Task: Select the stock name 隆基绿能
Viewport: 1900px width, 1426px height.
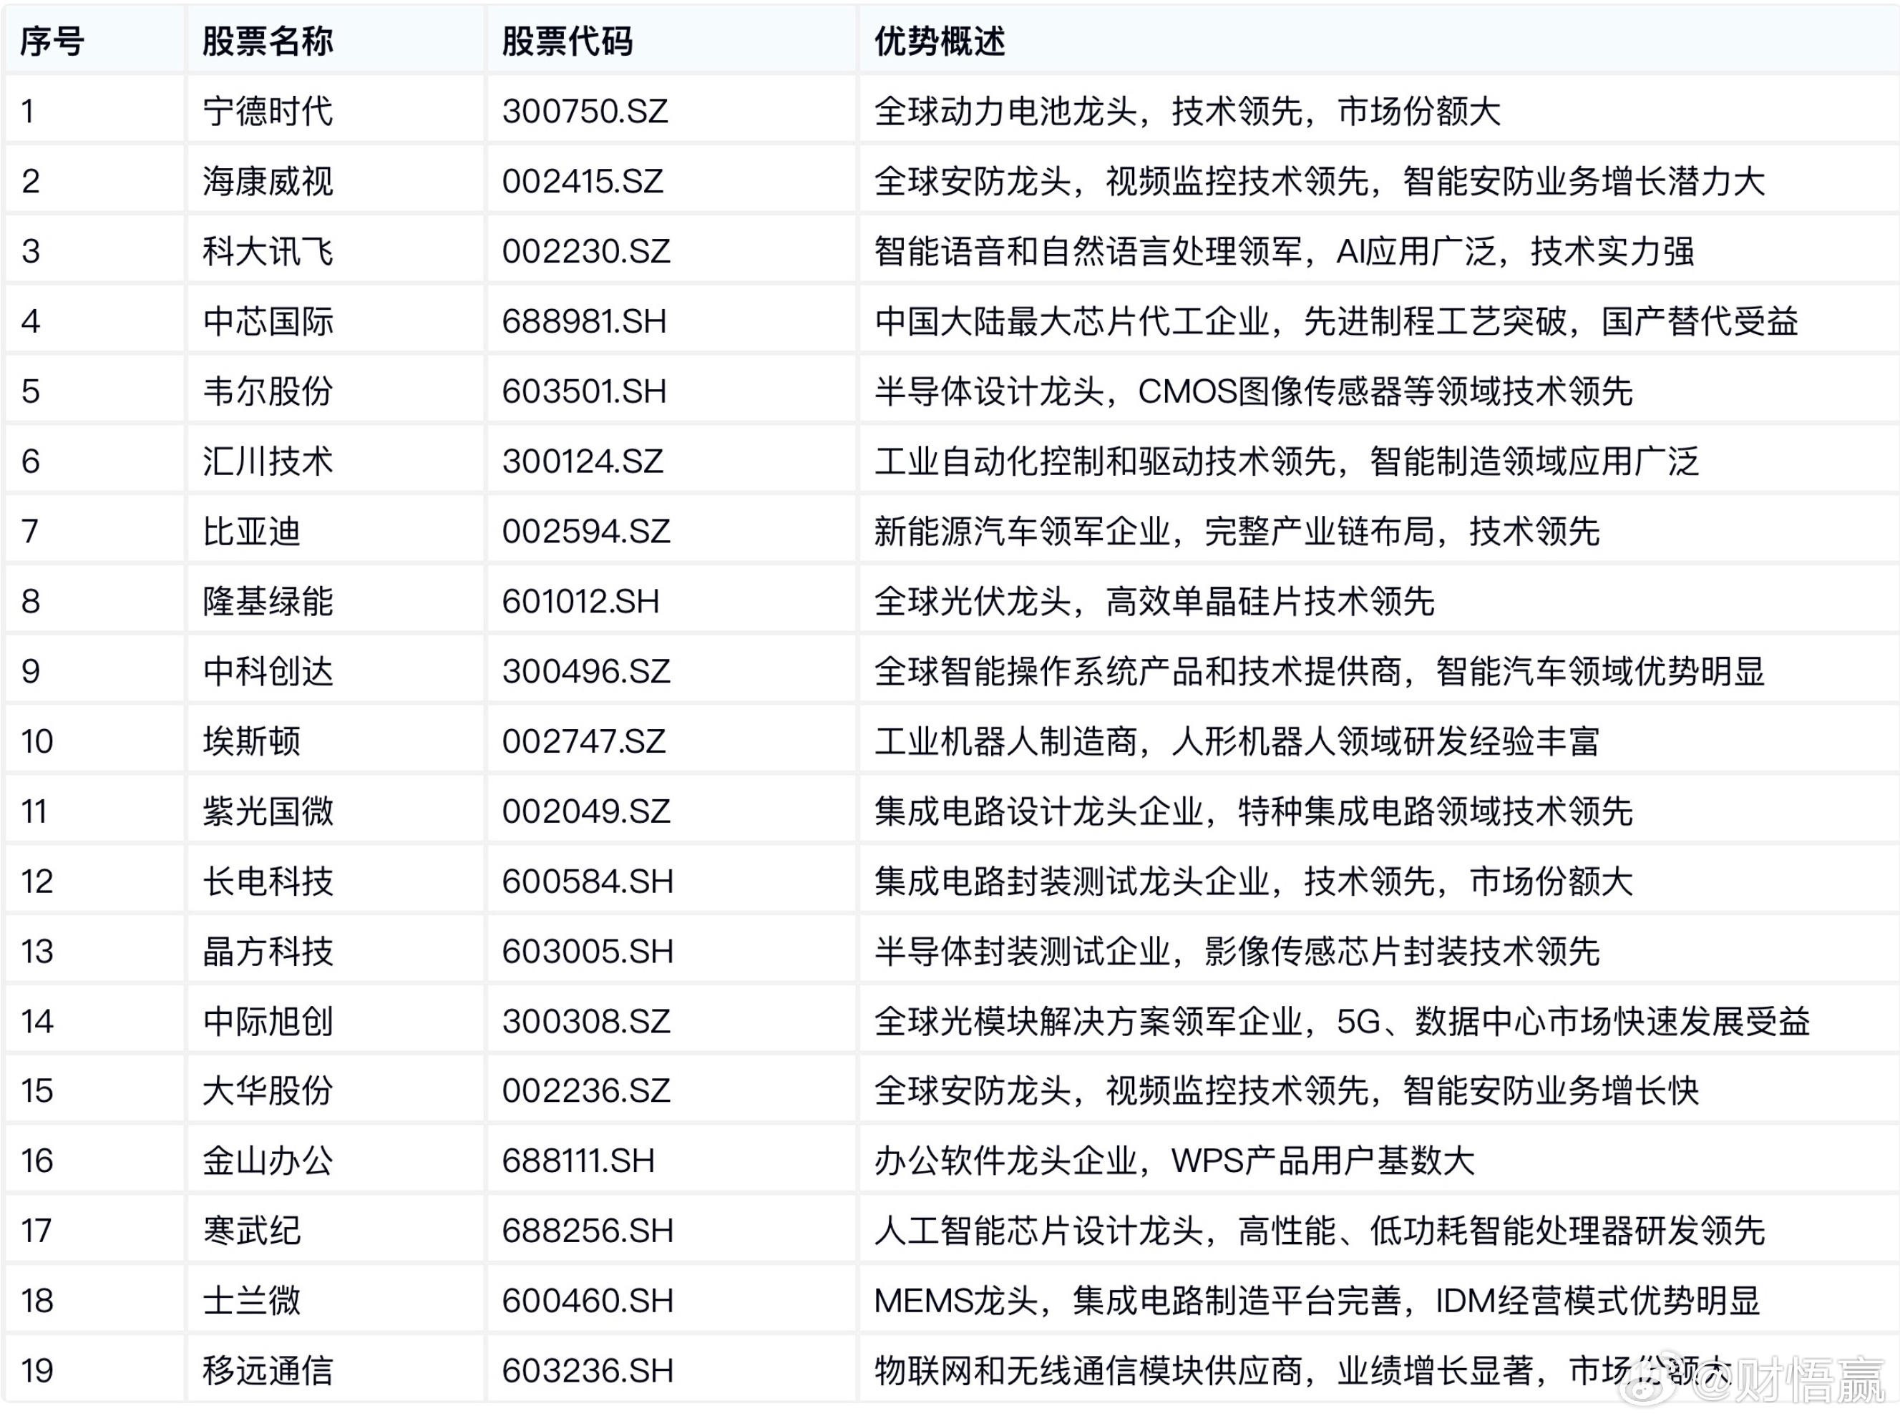Action: [x=267, y=601]
